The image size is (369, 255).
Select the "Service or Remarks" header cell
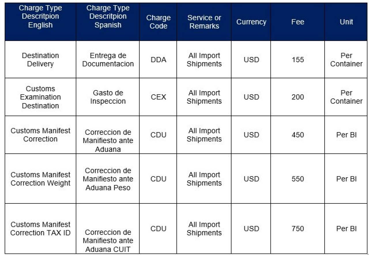point(204,22)
